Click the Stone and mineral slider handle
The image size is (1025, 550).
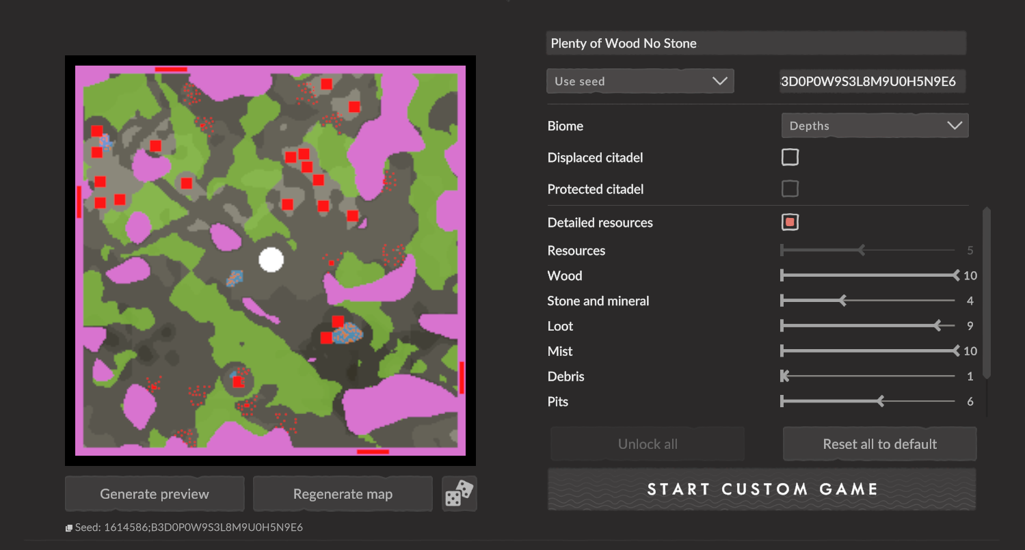pyautogui.click(x=842, y=301)
